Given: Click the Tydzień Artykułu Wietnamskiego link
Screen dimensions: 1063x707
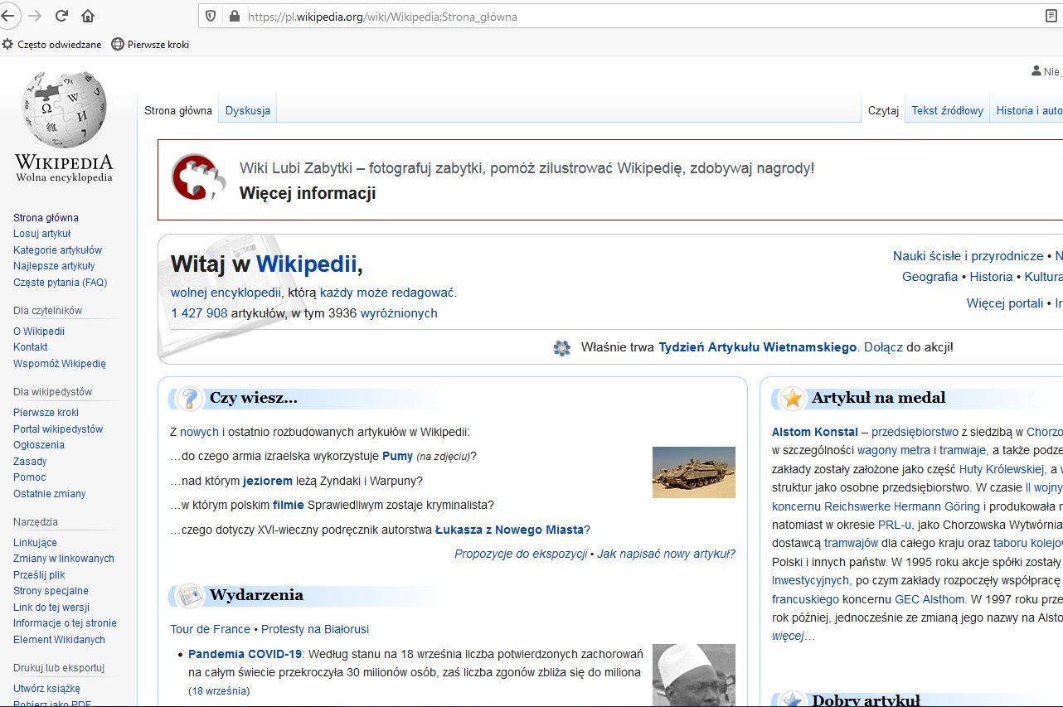Looking at the screenshot, I should pos(757,347).
